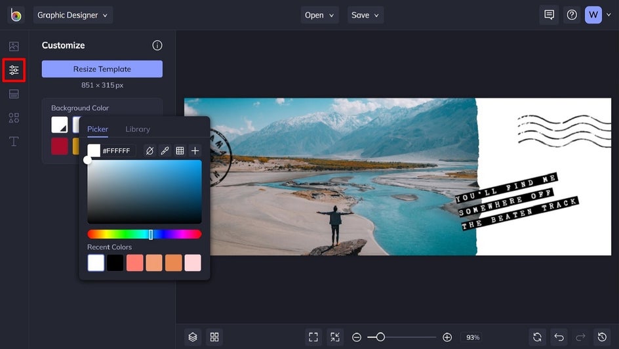Click the reset rotate icon
The width and height of the screenshot is (619, 349).
(537, 337)
